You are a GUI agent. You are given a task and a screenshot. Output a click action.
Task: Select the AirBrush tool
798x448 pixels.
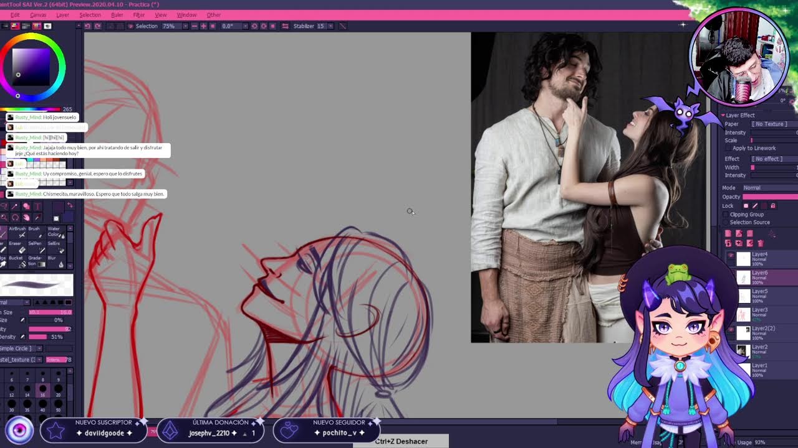(x=17, y=232)
